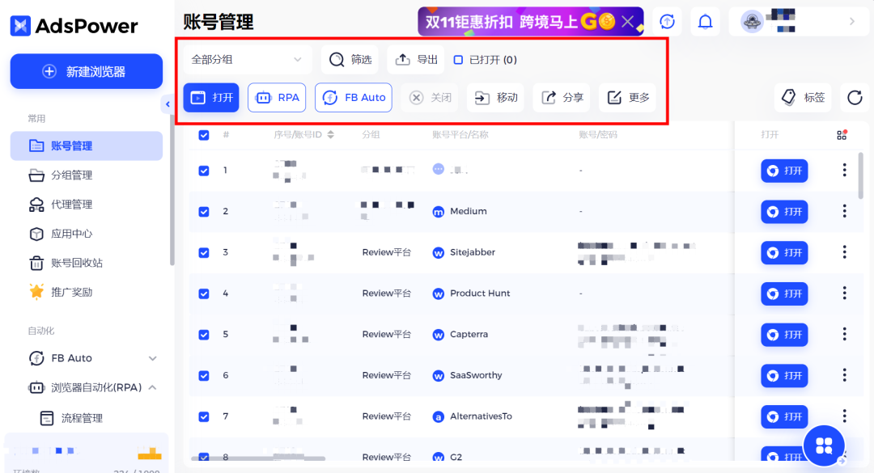Image resolution: width=874 pixels, height=473 pixels.
Task: Open the SaaSworthy profile browser
Action: (x=784, y=375)
